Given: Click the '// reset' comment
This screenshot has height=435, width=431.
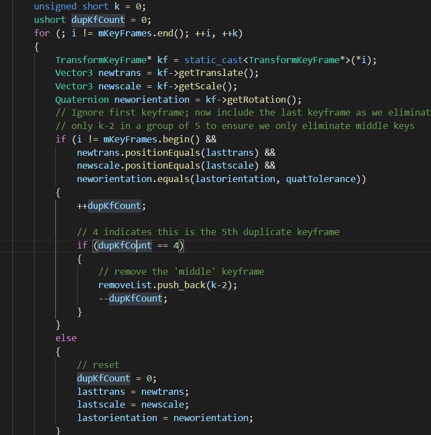Looking at the screenshot, I should 98,365.
